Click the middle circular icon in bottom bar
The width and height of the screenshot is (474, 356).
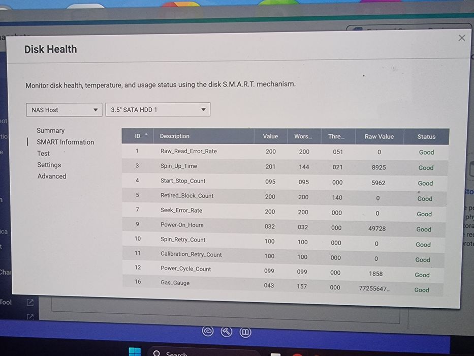click(227, 332)
